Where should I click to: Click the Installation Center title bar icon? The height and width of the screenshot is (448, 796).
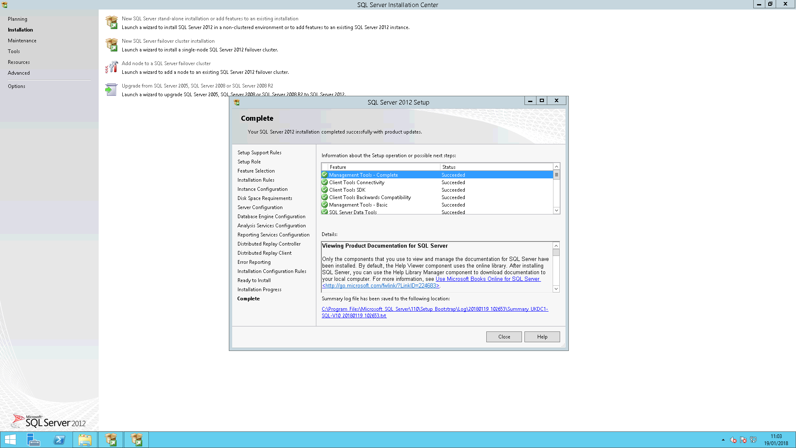(5, 5)
